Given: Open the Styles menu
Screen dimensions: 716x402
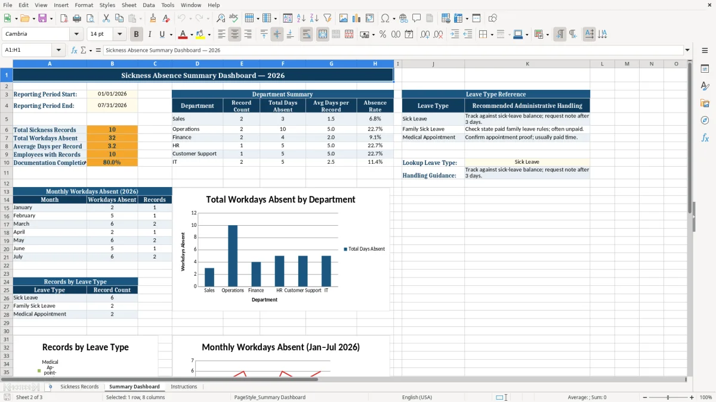Looking at the screenshot, I should (x=107, y=5).
